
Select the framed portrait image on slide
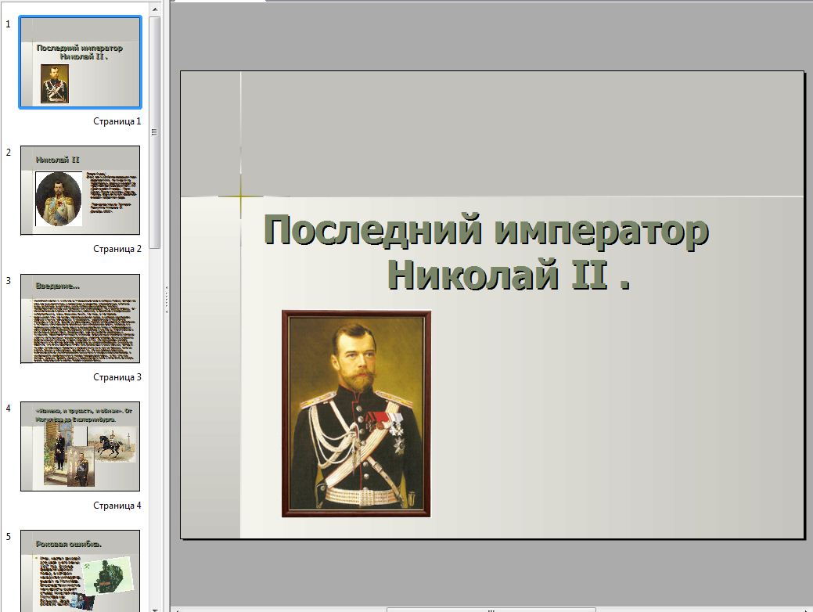pos(356,414)
